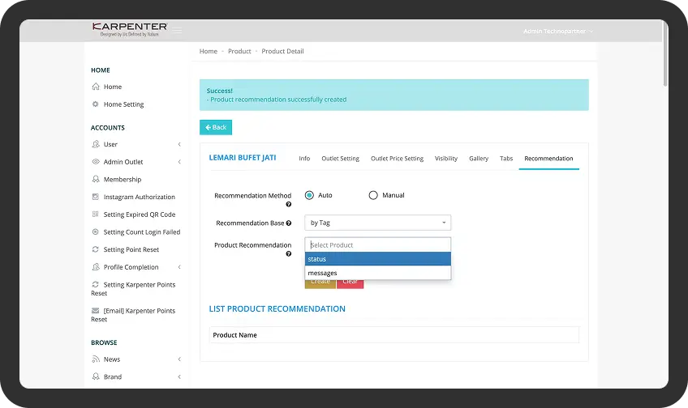Click the Setting Expired QR Code icon
This screenshot has width=688, height=408.
[x=96, y=215]
